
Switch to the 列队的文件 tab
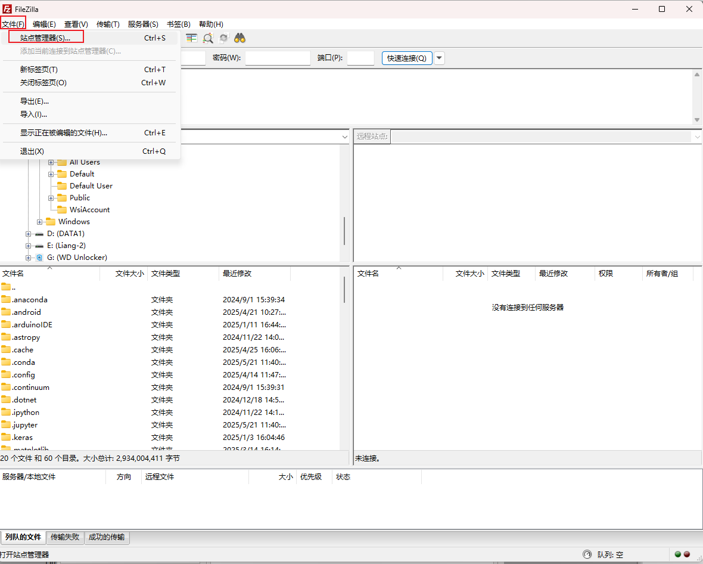tap(23, 537)
